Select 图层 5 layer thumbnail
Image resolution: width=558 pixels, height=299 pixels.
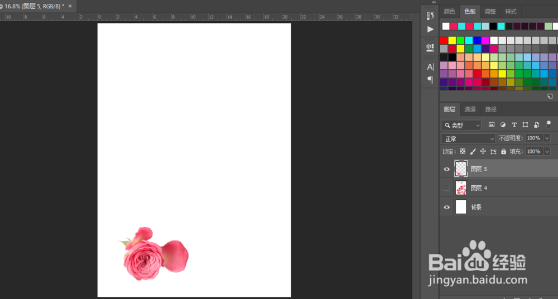[461, 168]
